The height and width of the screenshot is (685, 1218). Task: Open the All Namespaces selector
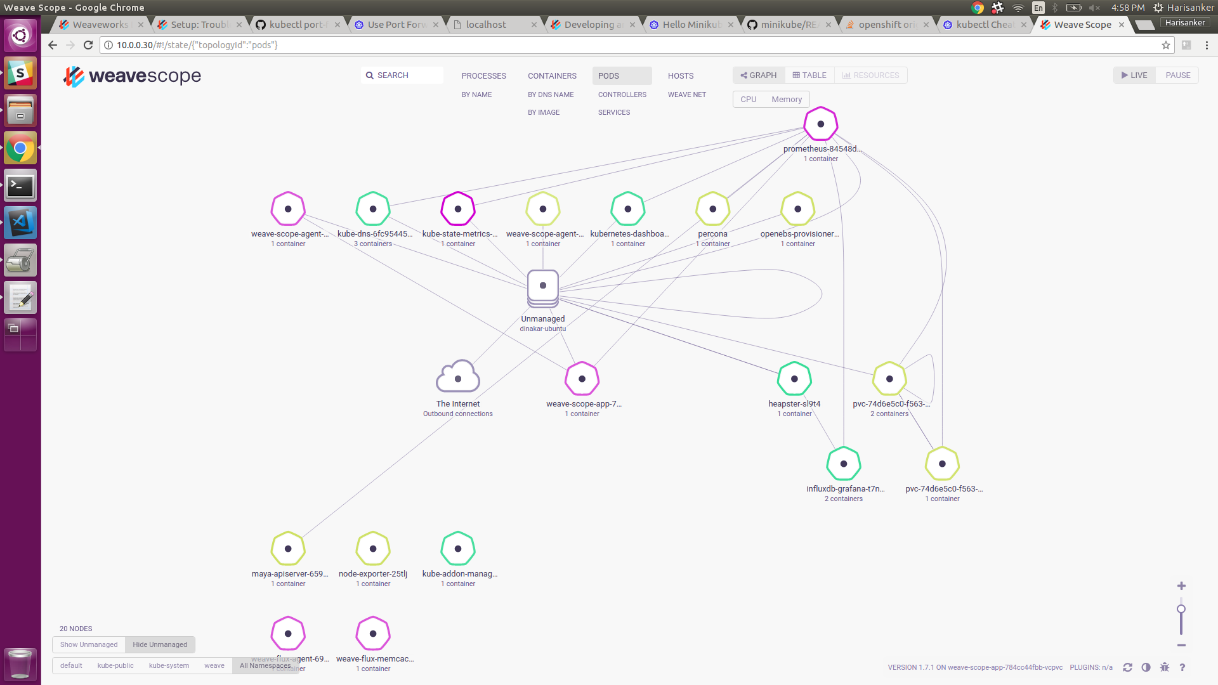265,665
